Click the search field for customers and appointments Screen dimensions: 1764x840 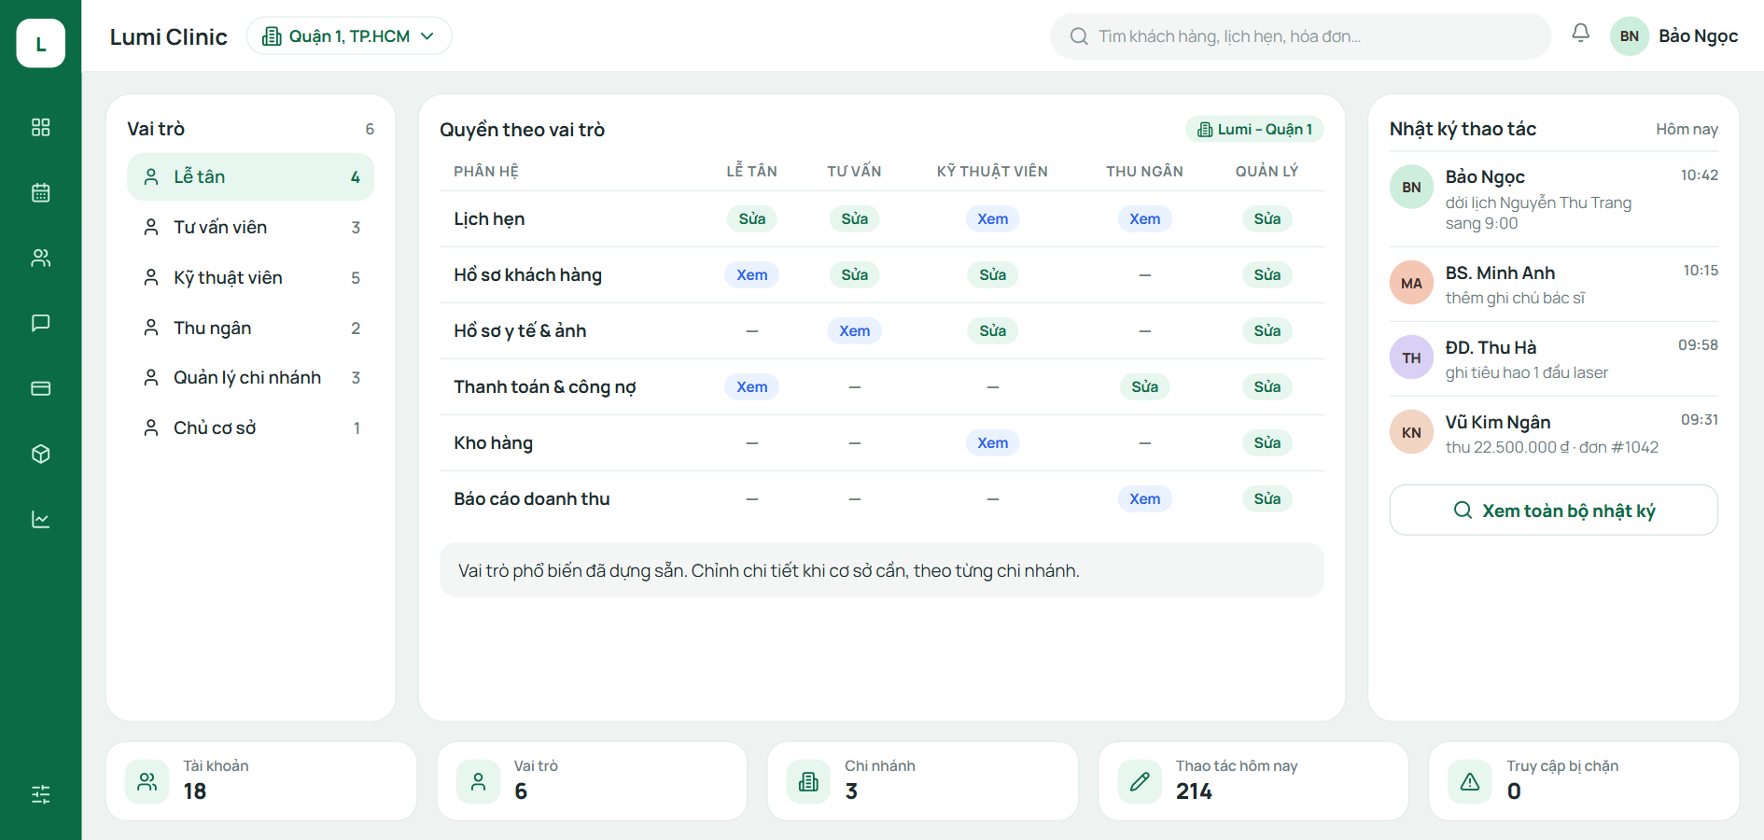1300,35
